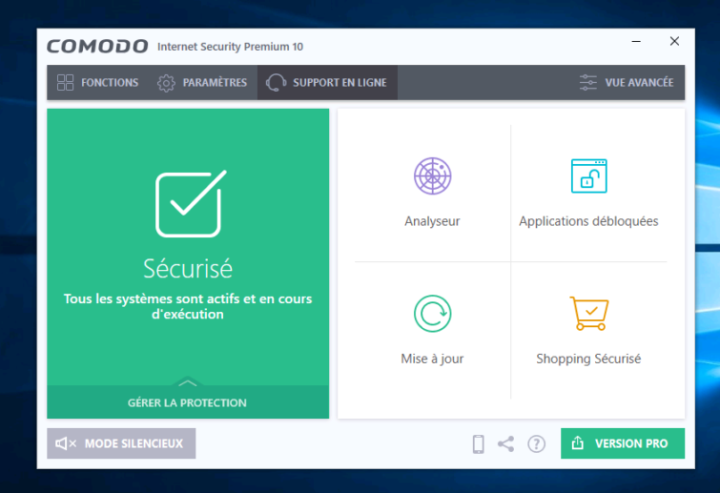Click the chevron above Gérer la protection
720x493 pixels.
click(x=187, y=382)
